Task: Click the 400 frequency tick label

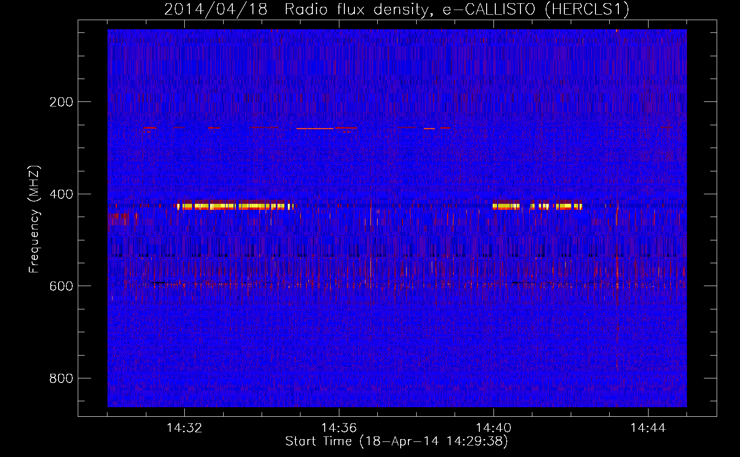Action: 61,194
